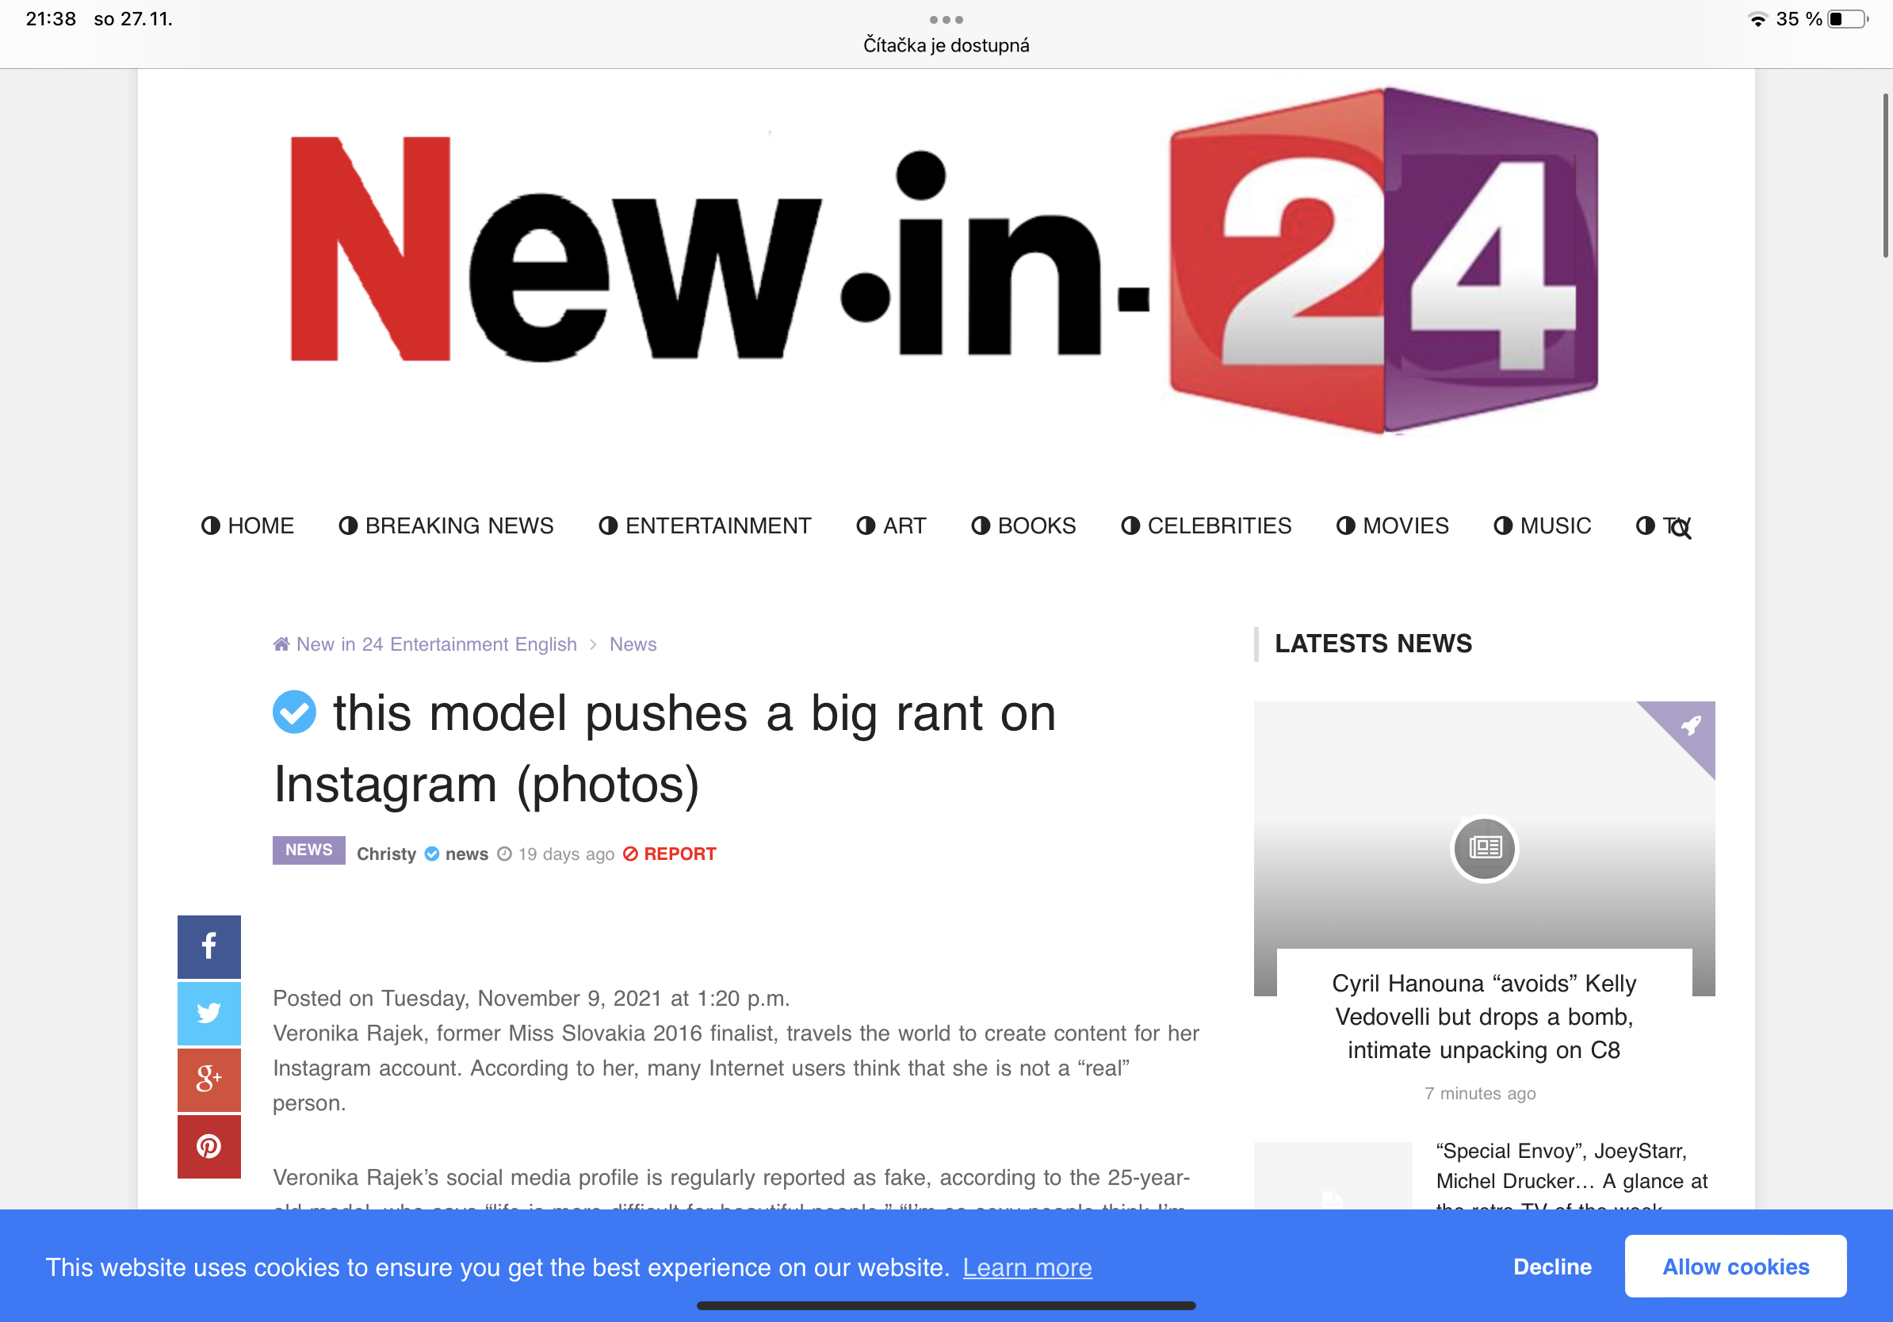Click the LATESTS NEWS heading
This screenshot has height=1322, width=1893.
click(1373, 644)
